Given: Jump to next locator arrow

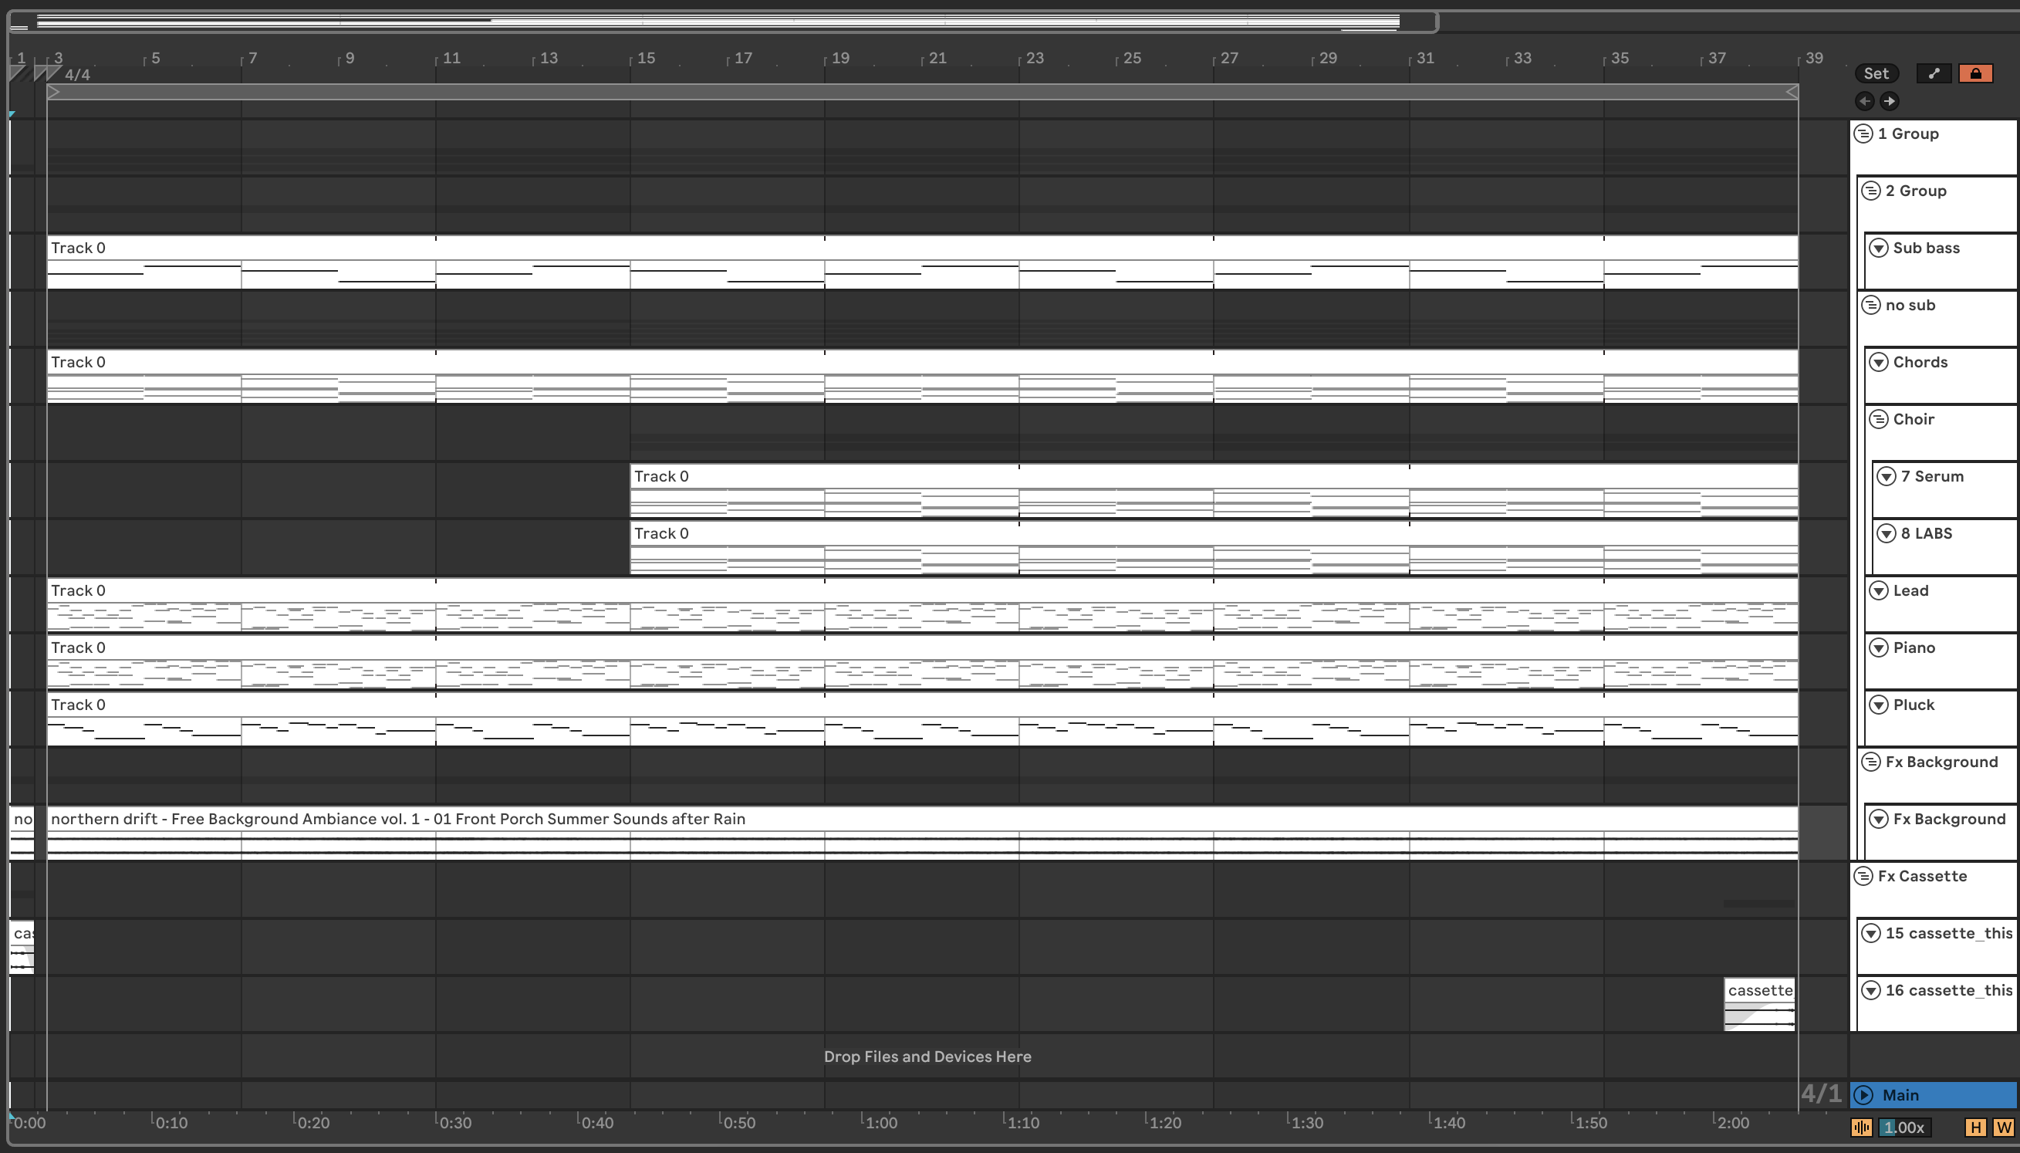Looking at the screenshot, I should point(1890,100).
